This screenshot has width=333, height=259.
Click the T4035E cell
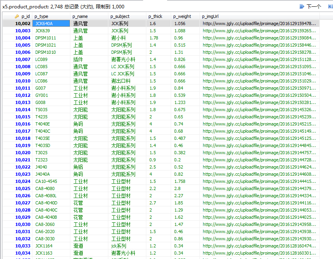tap(51, 138)
